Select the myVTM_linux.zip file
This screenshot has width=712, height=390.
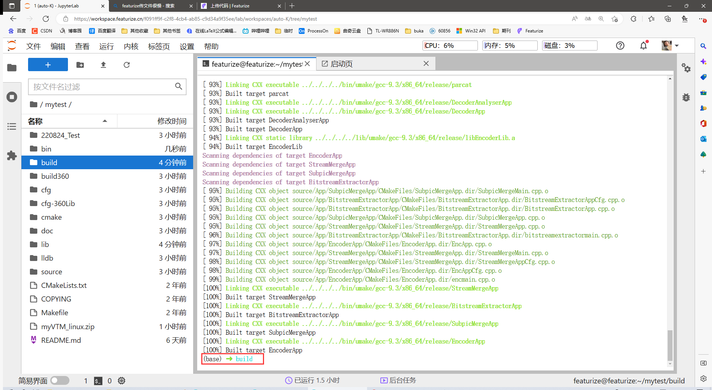coord(107,327)
